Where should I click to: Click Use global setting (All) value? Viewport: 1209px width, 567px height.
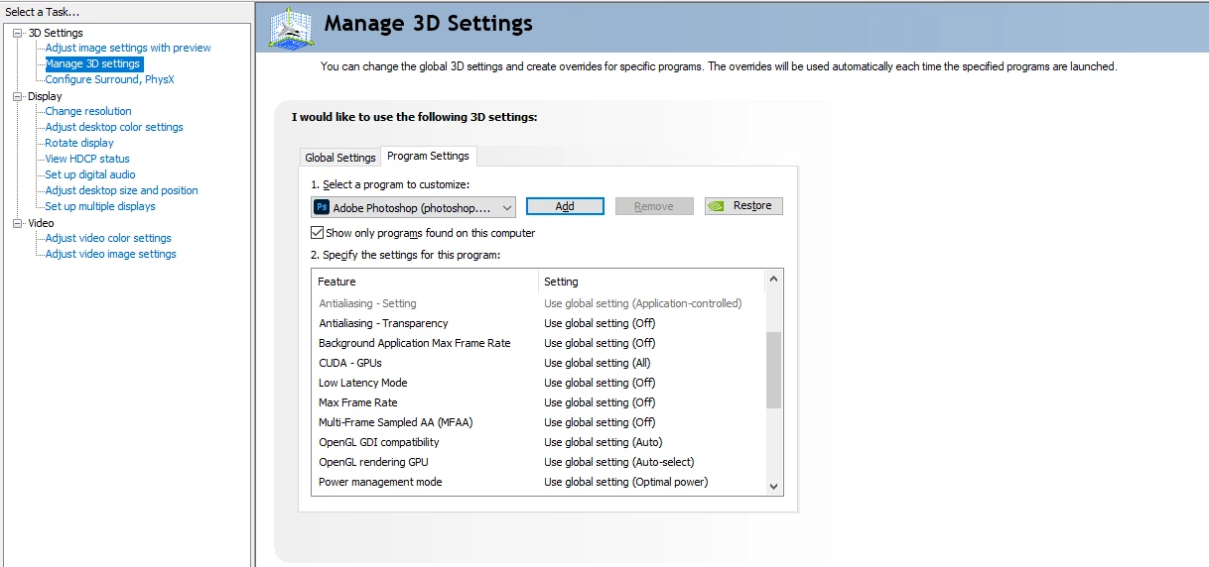pyautogui.click(x=597, y=363)
